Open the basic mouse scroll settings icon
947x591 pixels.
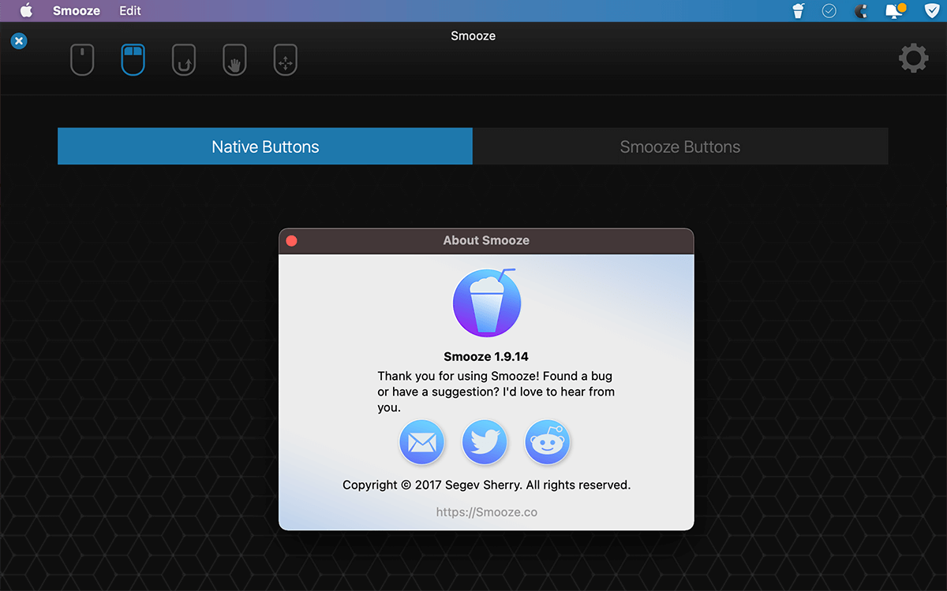point(82,60)
